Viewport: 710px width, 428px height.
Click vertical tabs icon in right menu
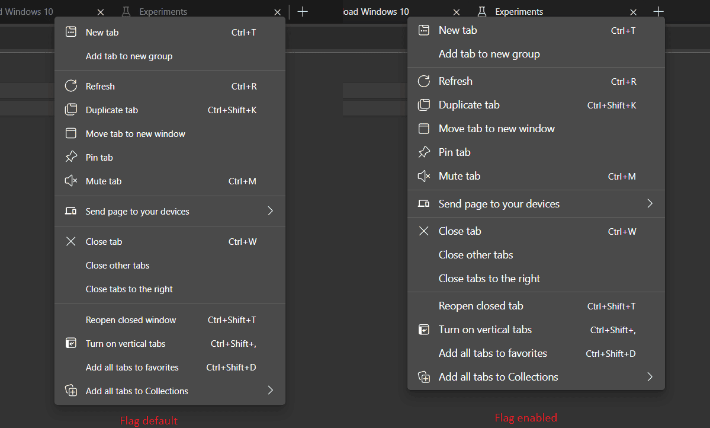click(x=424, y=330)
